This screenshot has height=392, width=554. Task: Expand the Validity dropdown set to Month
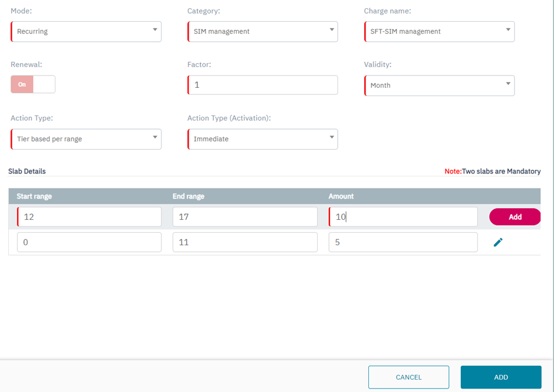point(439,85)
